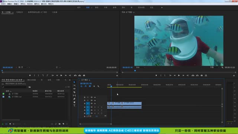
Task: Select the Track Select Forward tool
Action: coord(74,85)
